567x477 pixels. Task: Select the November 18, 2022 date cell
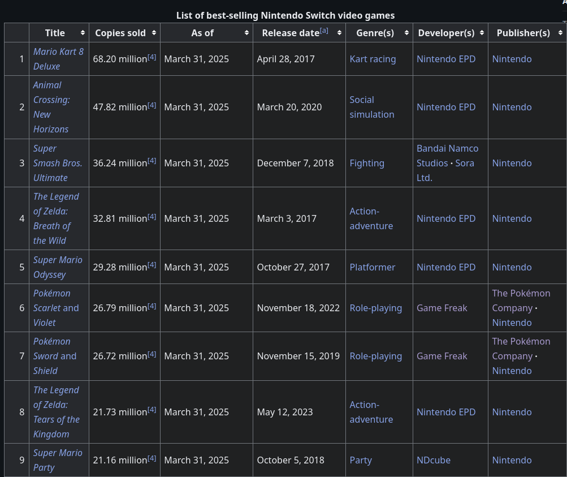[x=299, y=308]
